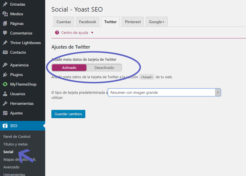Switch to the Cuentas tab
Image resolution: width=246 pixels, height=176 pixels.
click(64, 22)
